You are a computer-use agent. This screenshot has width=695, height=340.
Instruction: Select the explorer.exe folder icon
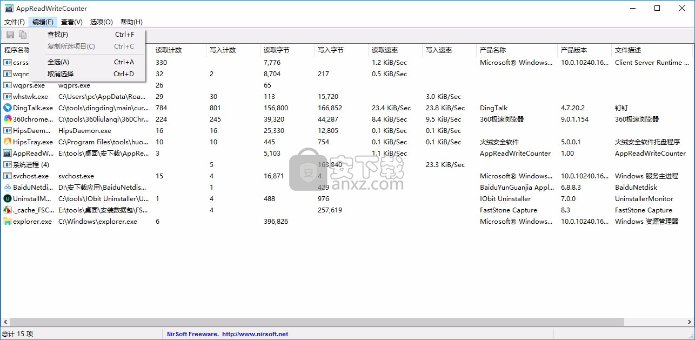coord(8,222)
